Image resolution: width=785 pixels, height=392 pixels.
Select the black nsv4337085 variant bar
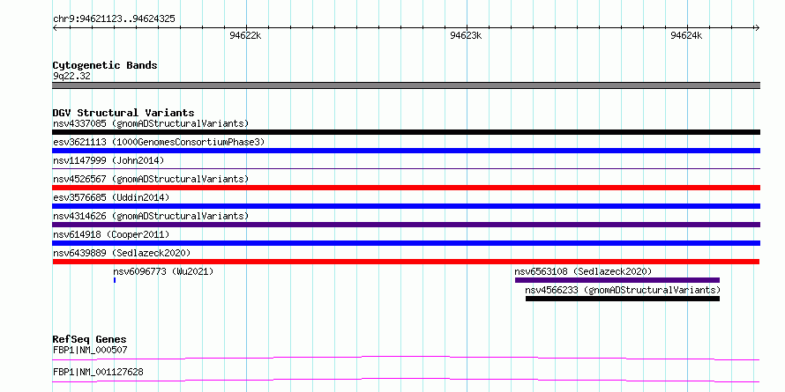click(x=406, y=132)
